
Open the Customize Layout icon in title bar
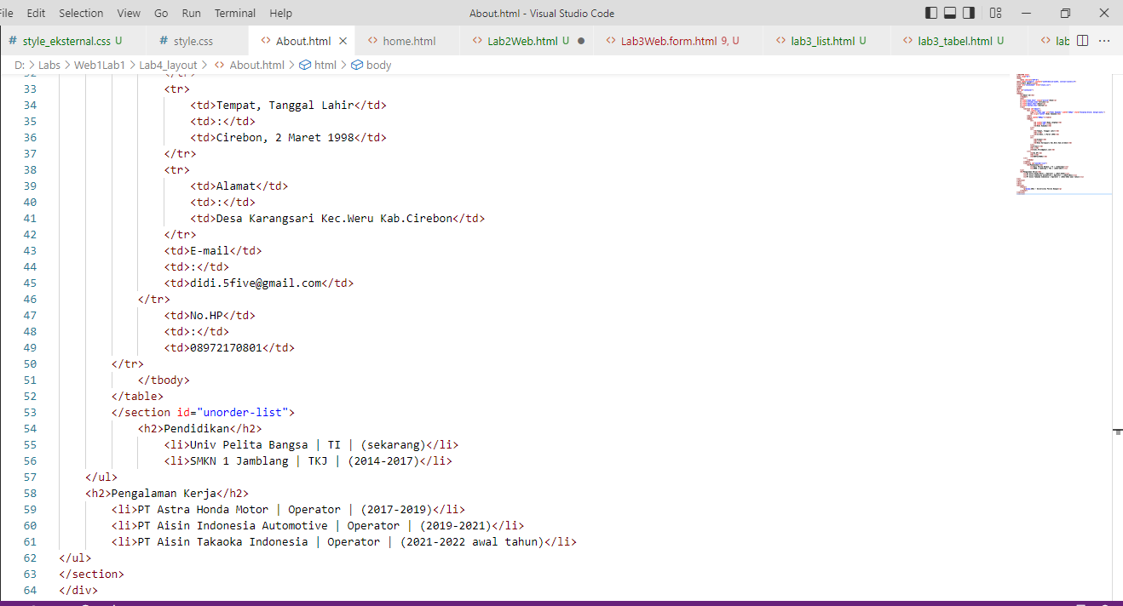coord(995,13)
